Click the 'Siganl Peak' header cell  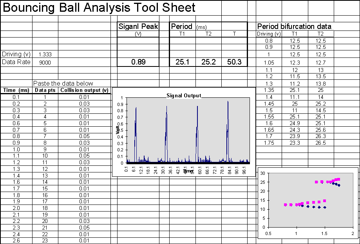(138, 27)
